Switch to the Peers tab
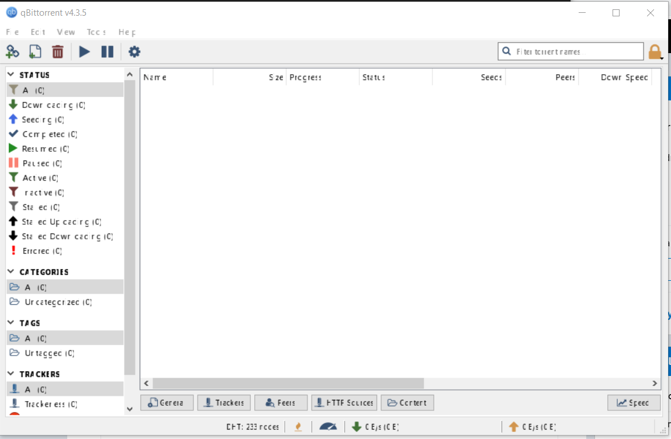 tap(281, 403)
